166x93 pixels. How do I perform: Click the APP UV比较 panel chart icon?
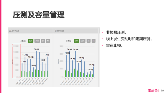10,31
